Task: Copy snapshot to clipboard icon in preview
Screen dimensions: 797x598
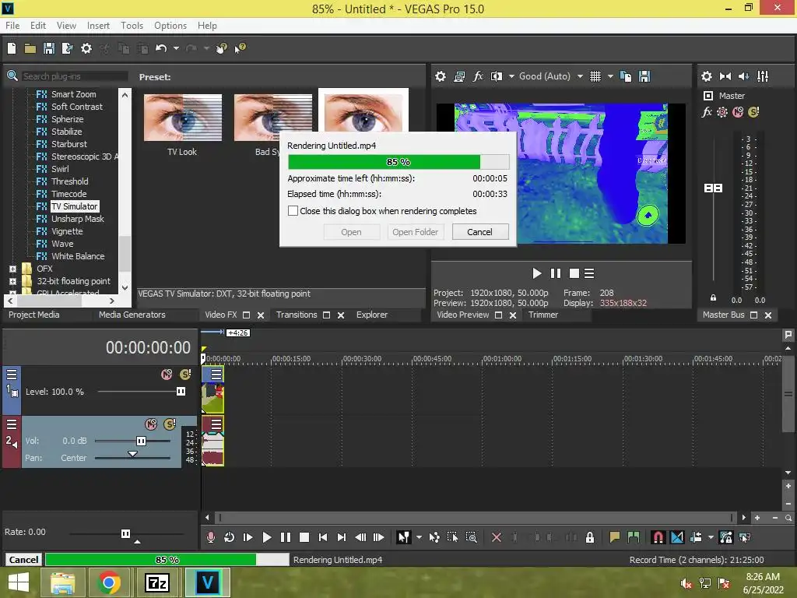Action: coord(626,76)
